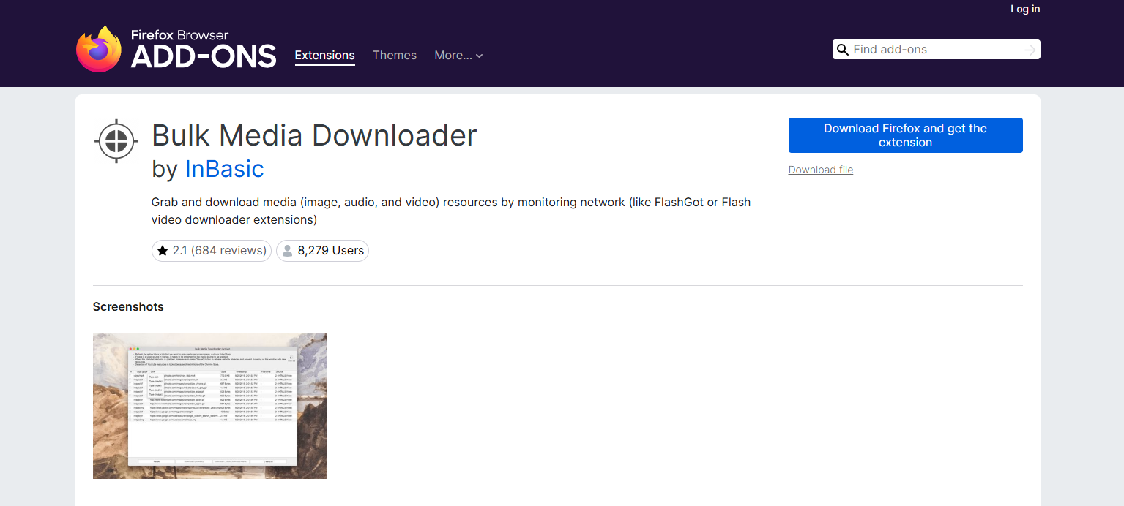
Task: Click the Bulk Media Downloader crosshair icon
Action: point(116,140)
